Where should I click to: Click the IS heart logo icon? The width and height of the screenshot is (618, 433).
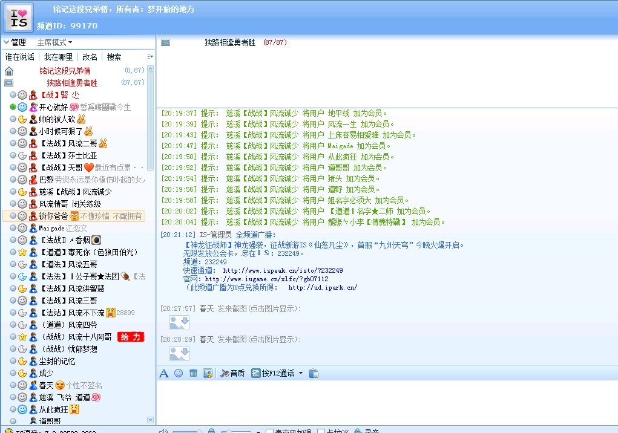19,18
